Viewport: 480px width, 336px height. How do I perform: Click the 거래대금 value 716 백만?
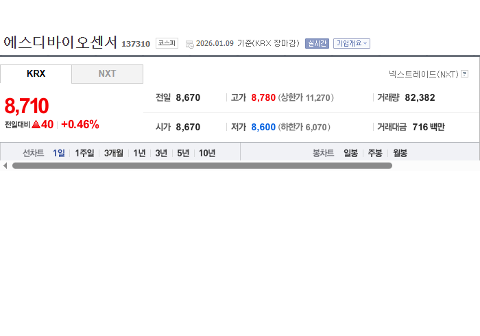pos(429,127)
